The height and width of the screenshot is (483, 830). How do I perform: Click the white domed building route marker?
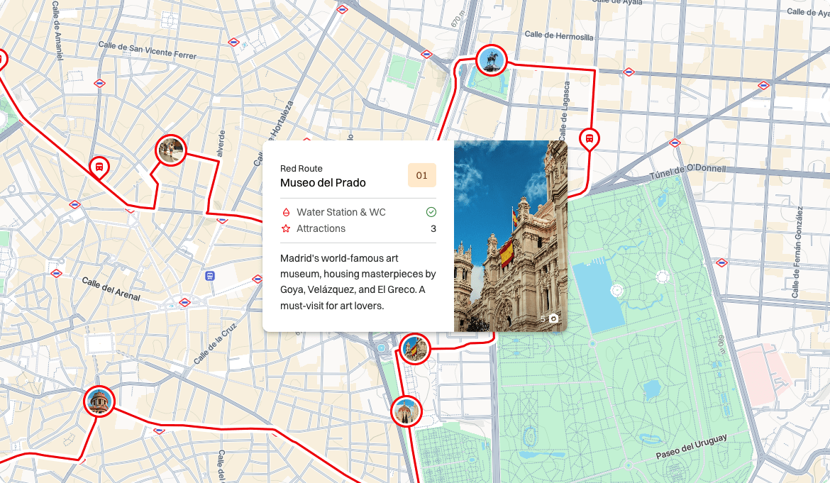[x=406, y=411]
